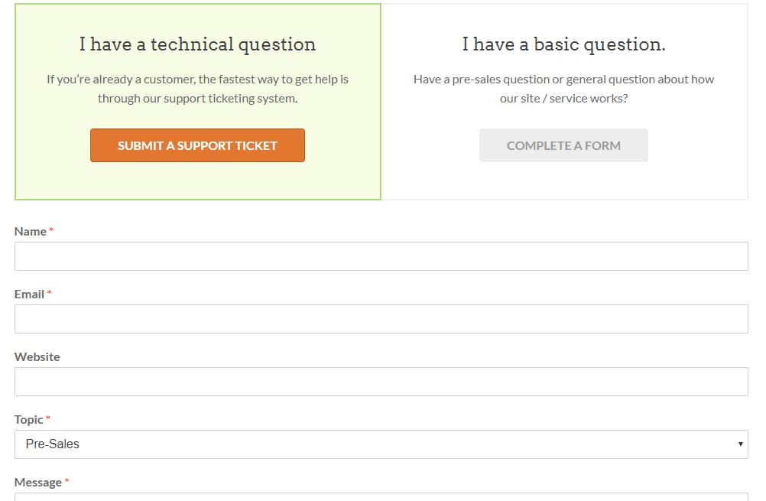The width and height of the screenshot is (766, 501).
Task: Click the Email field label
Action: tap(28, 294)
